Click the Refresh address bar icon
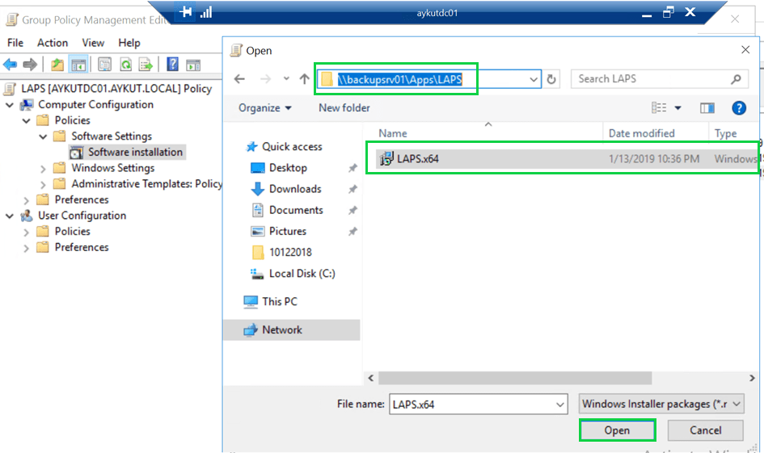This screenshot has width=764, height=453. click(x=552, y=79)
